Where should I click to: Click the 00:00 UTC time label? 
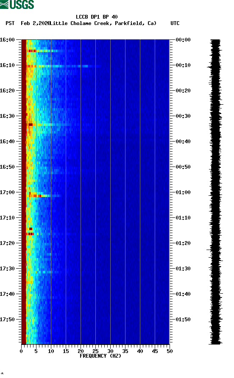coord(183,40)
